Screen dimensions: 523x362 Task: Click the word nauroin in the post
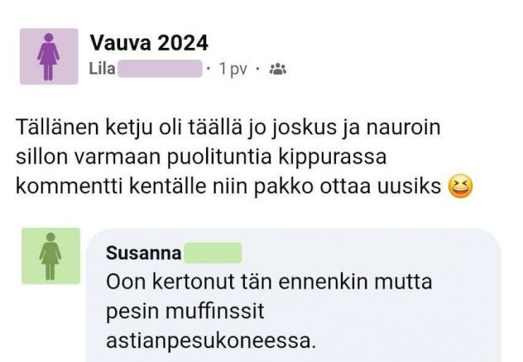coord(403,128)
